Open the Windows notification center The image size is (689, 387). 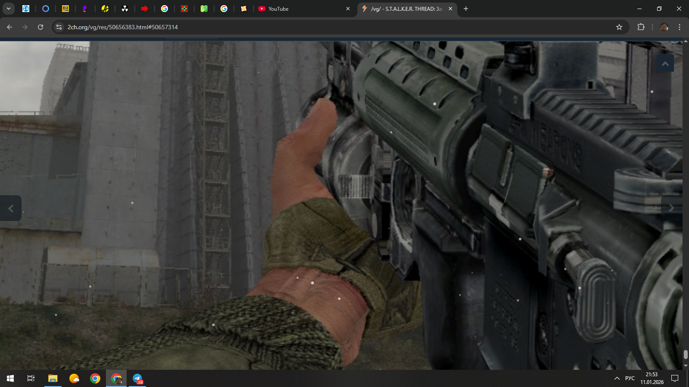click(x=675, y=378)
